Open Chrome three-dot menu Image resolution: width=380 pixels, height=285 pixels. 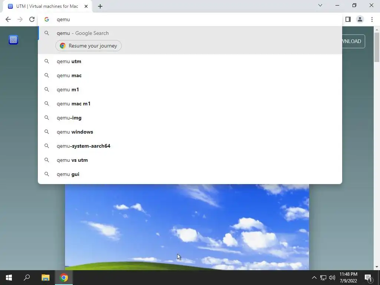click(x=372, y=19)
